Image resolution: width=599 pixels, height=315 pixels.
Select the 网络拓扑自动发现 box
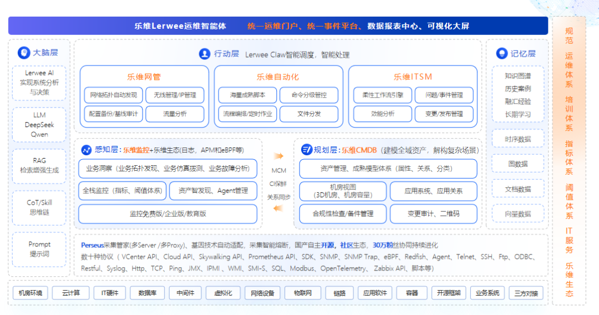click(114, 95)
